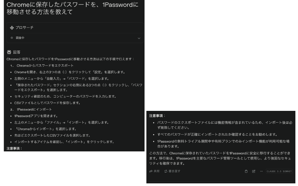Click line '先ほどエクスポートしたCSVファイルを選択します。'
This screenshot has height=186, width=298.
click(x=53, y=135)
